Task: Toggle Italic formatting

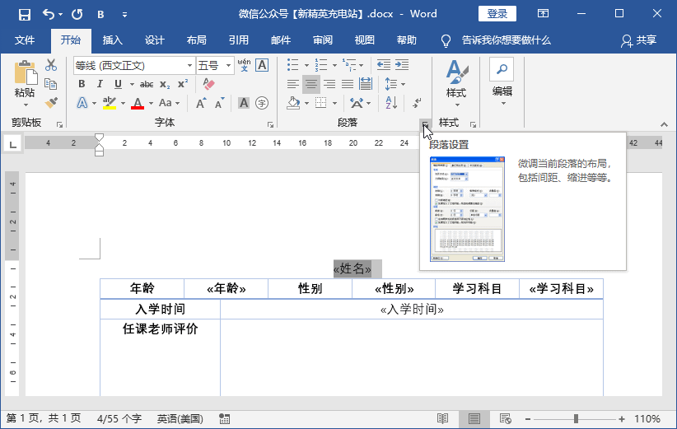Action: [100, 84]
